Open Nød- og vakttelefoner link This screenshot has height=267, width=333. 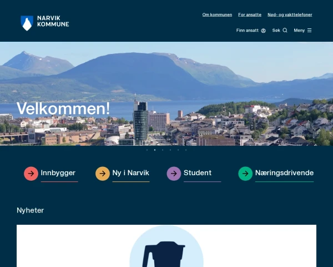290,14
